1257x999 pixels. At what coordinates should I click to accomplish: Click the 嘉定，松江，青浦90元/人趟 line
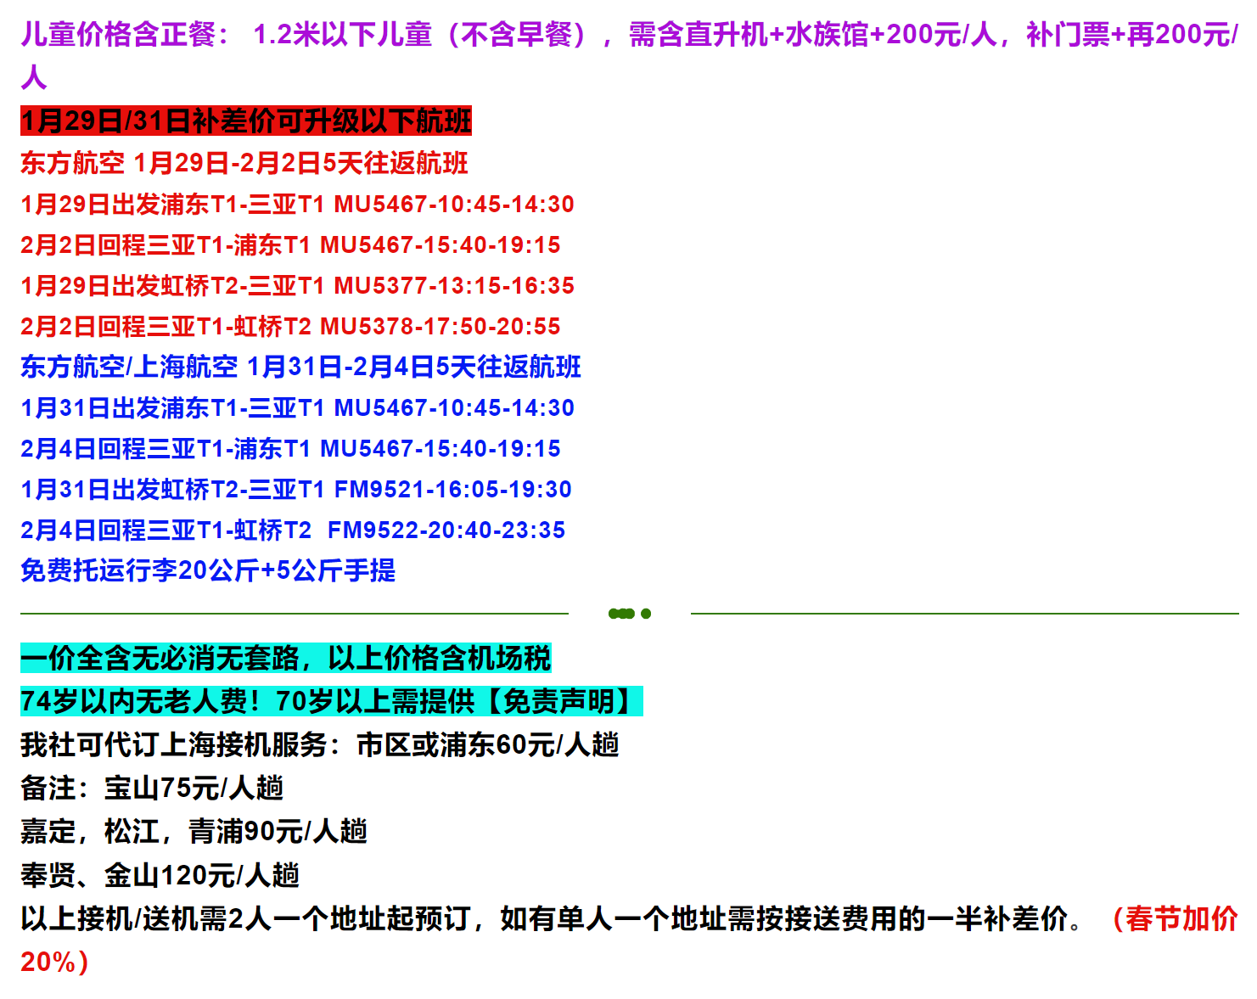[194, 832]
